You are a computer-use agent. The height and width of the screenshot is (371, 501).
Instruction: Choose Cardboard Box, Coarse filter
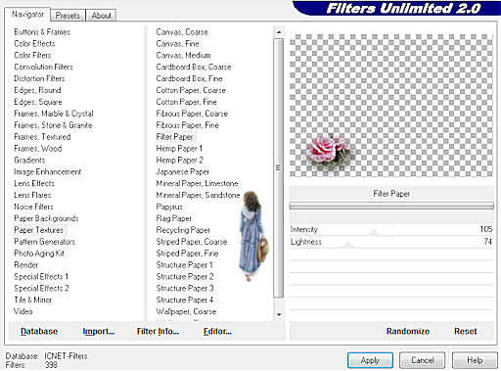click(194, 67)
